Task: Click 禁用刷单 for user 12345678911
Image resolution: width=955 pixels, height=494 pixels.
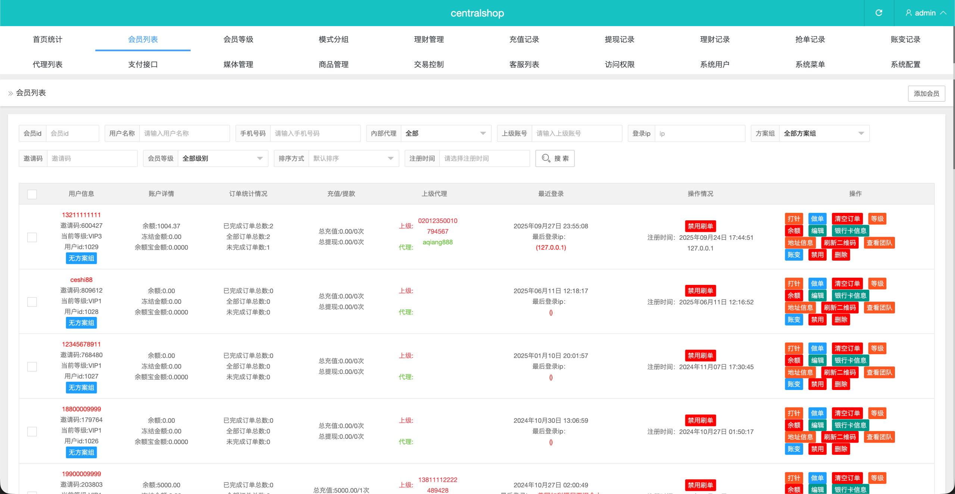Action: pos(700,355)
